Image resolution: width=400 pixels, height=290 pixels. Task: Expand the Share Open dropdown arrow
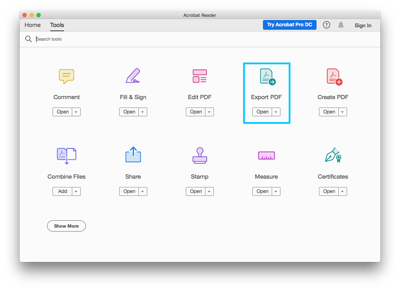[143, 191]
